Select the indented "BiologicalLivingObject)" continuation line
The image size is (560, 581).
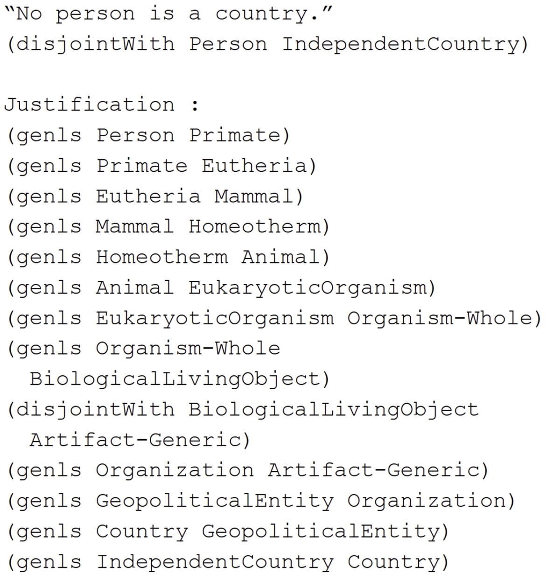[180, 379]
